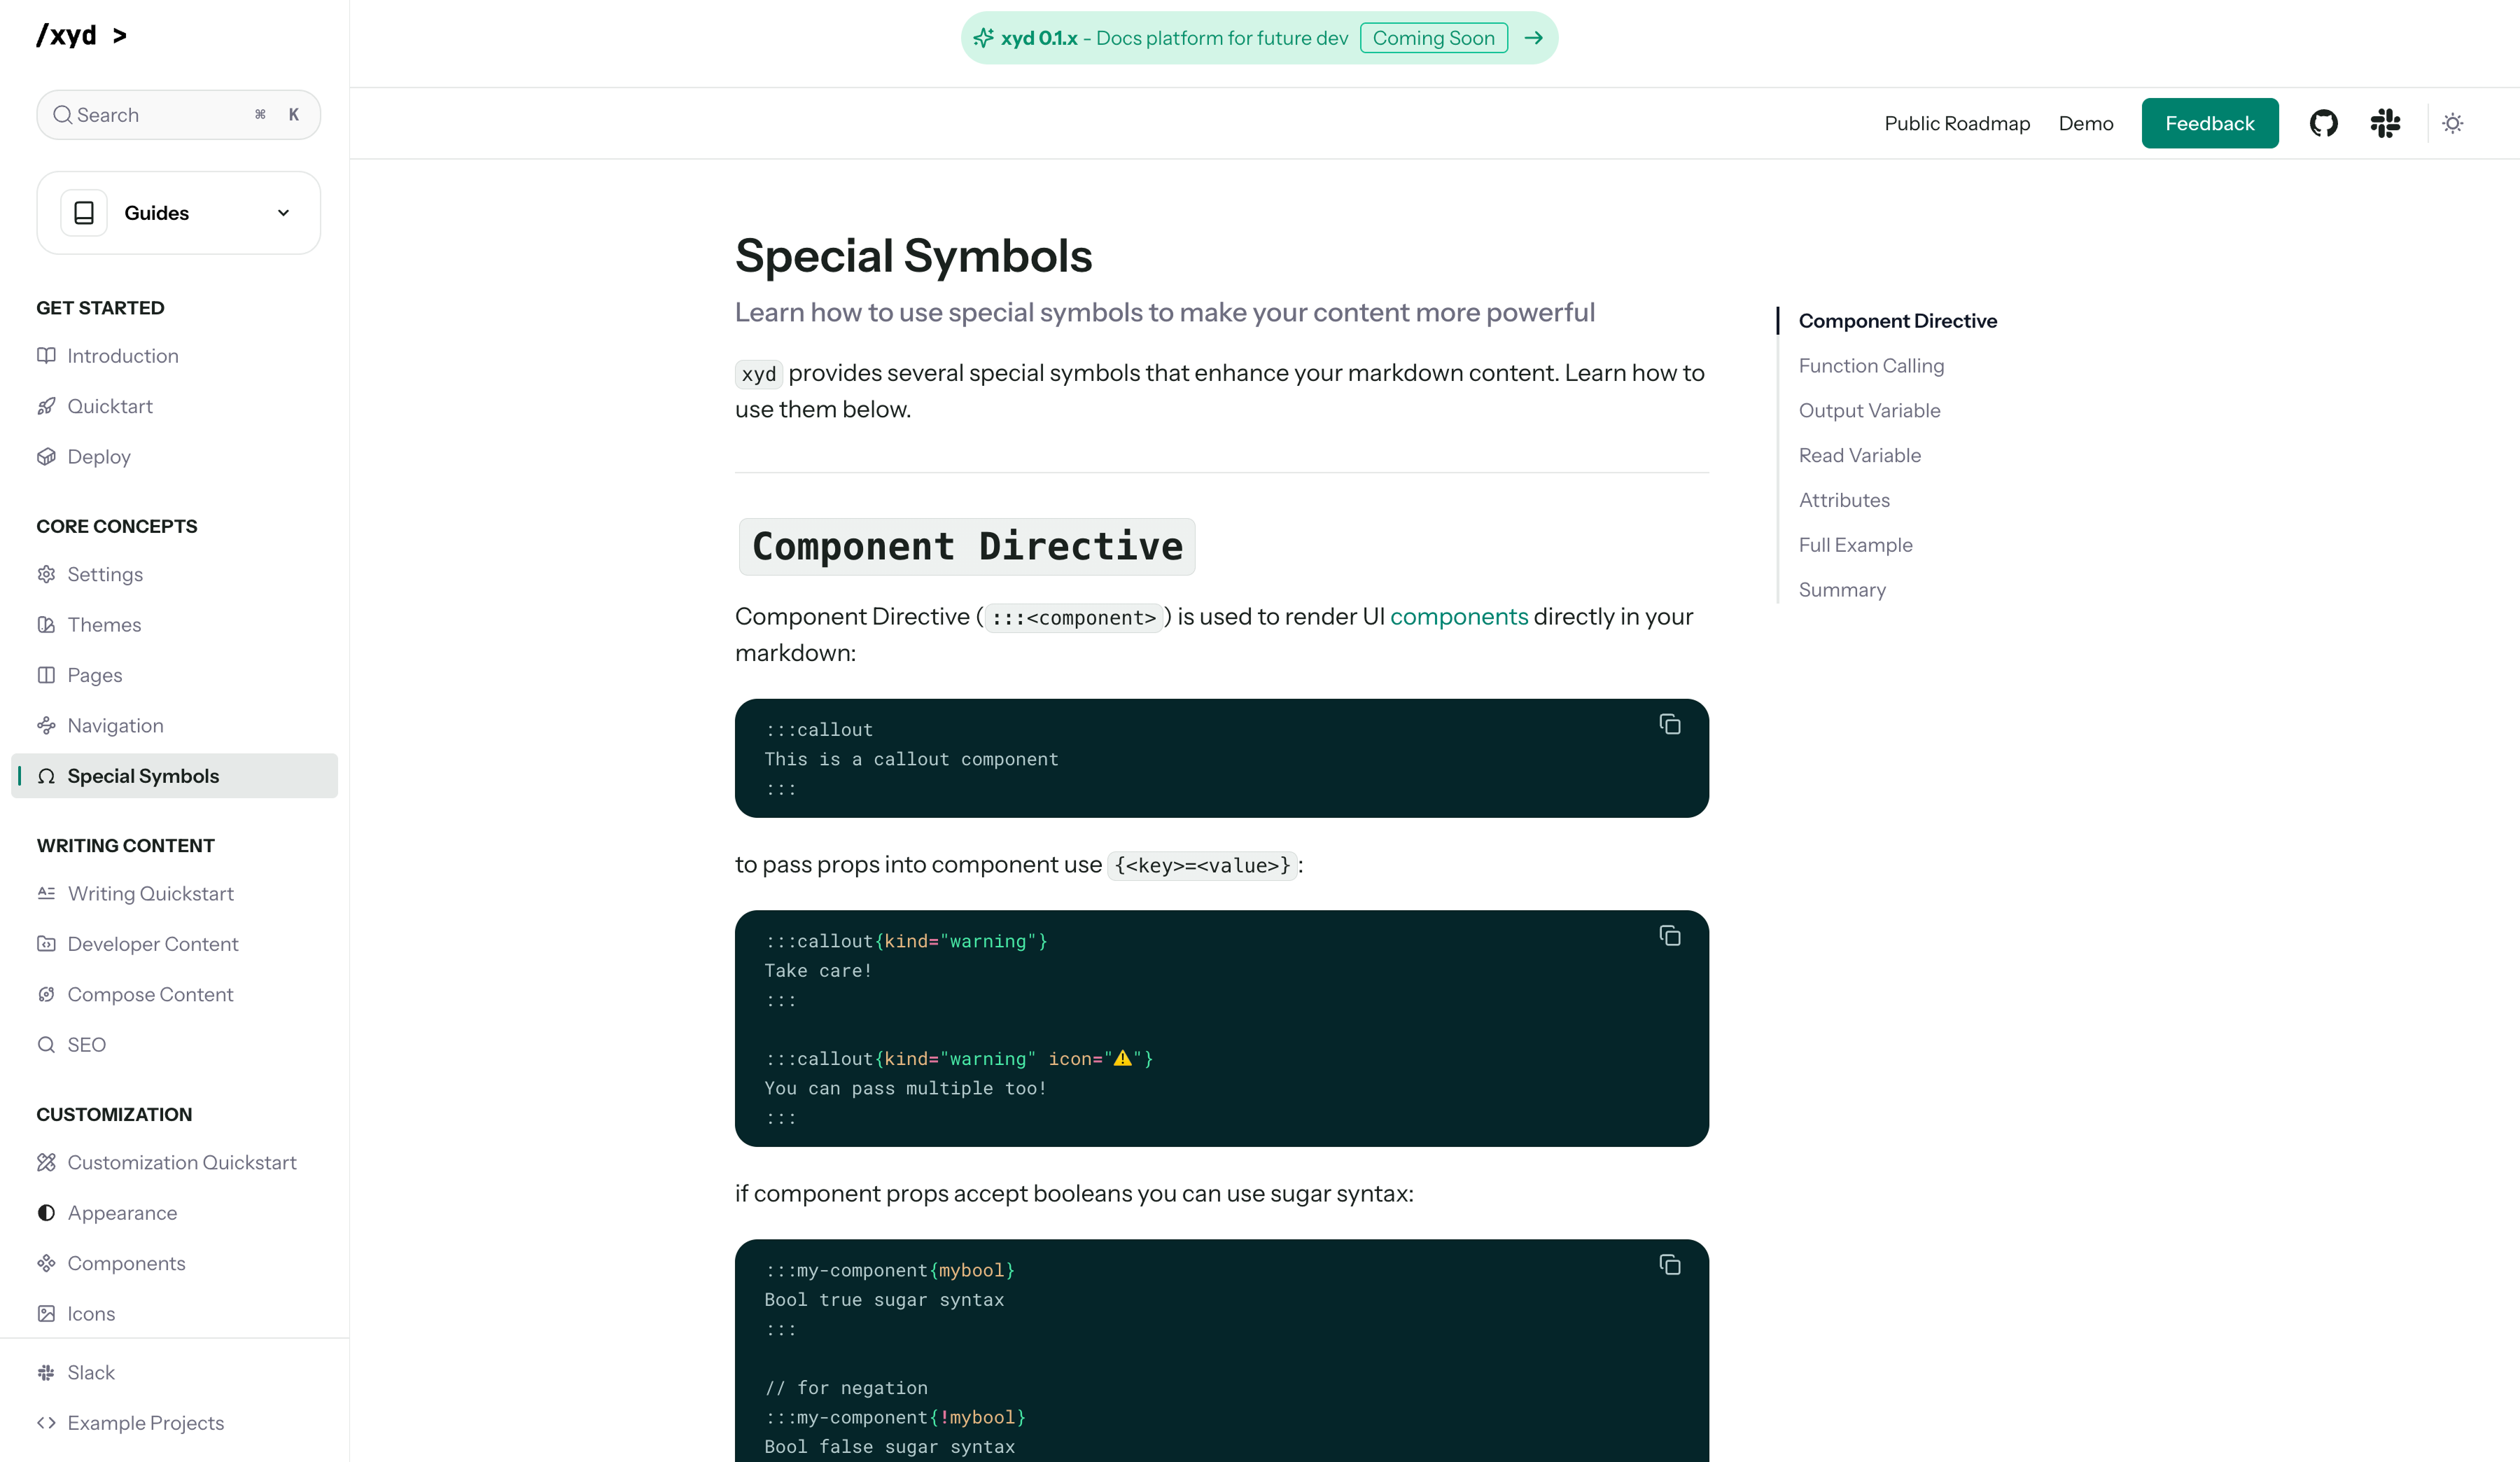Viewport: 2520px width, 1462px height.
Task: Click the Coming Soon badge
Action: (1433, 38)
